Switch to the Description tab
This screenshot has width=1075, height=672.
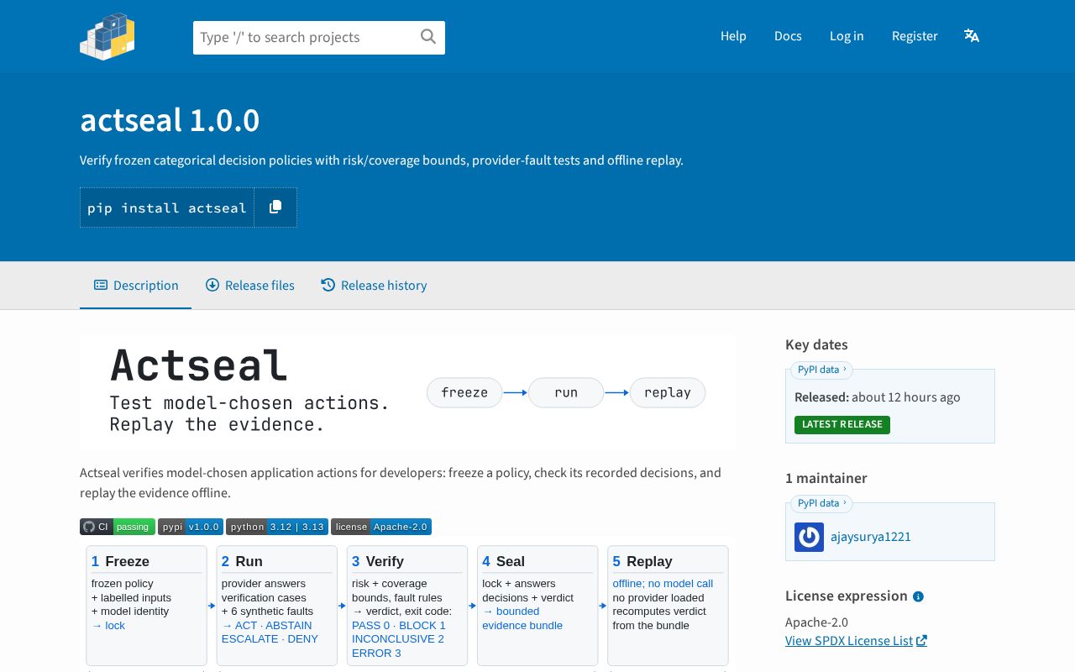[136, 286]
